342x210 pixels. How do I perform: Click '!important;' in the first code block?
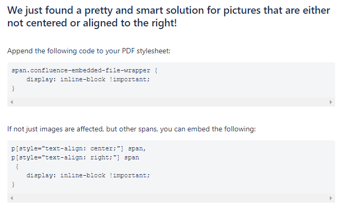(129, 79)
